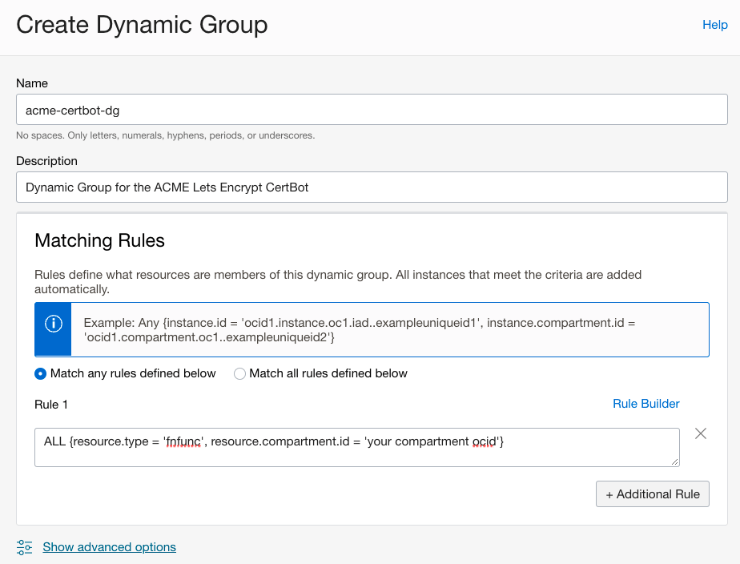Screen dimensions: 740x564
Task: Remove Rule 1 with the X icon
Action: 701,433
